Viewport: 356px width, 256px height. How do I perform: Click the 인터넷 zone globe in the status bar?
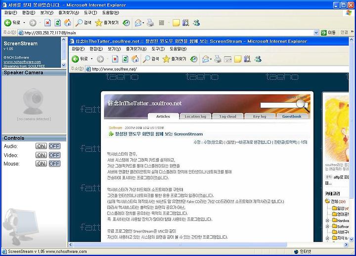click(296, 252)
